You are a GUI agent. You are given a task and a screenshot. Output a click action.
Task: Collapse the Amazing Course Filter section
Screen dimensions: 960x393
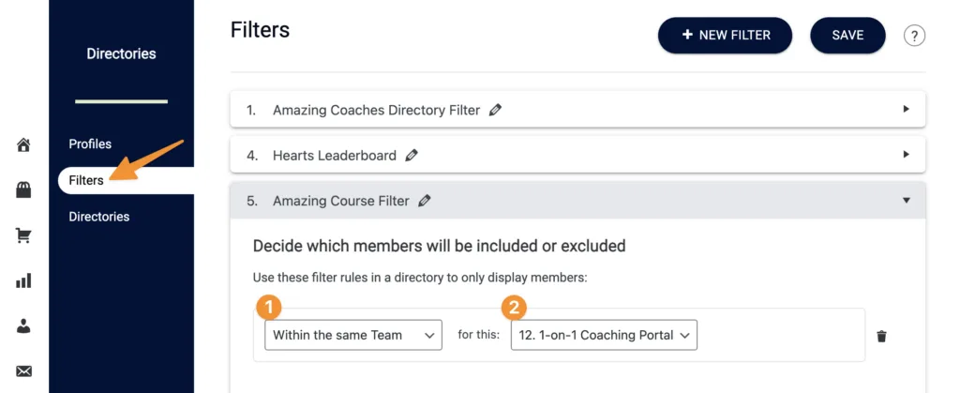coord(906,200)
